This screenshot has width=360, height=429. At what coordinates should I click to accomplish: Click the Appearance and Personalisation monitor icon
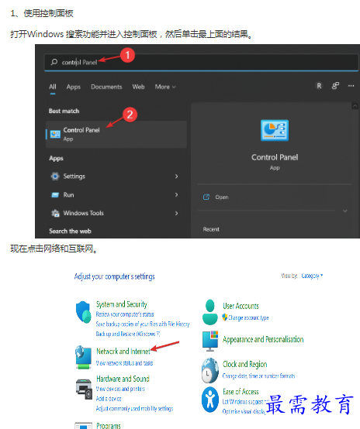[x=210, y=341]
